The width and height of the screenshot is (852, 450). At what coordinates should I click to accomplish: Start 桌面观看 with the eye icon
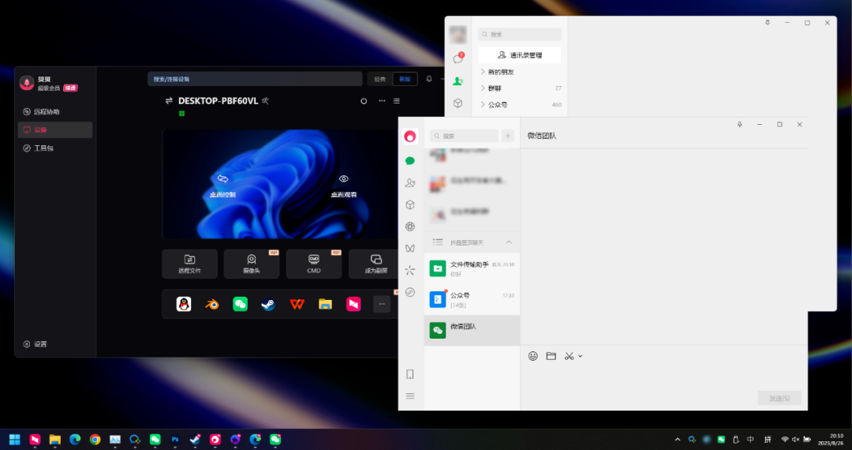click(x=344, y=186)
